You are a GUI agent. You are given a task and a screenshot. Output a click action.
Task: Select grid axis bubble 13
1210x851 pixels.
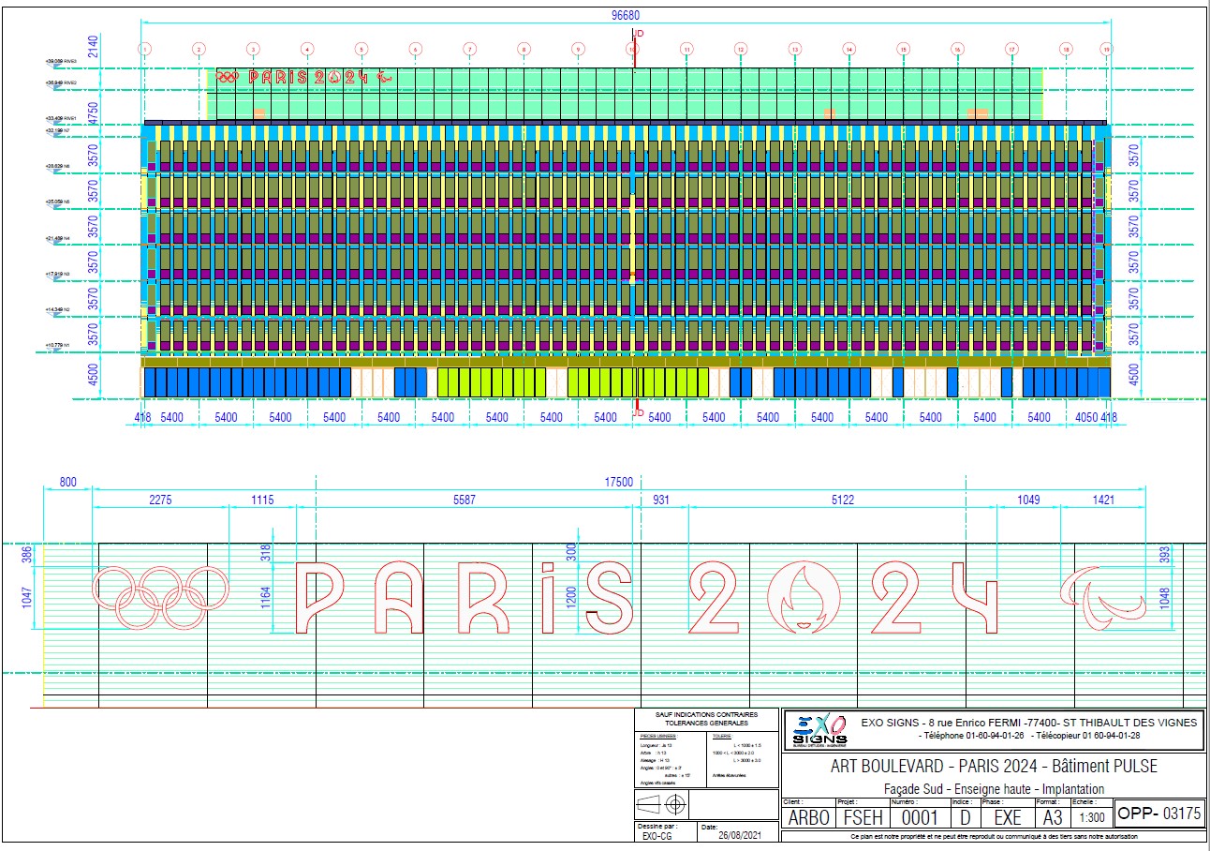794,48
